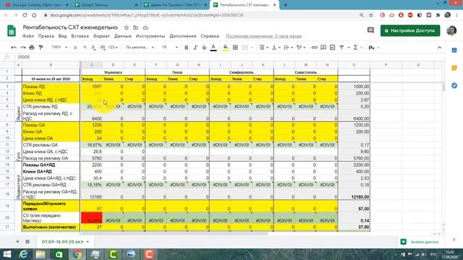
Task: Print the spreadsheet
Action: (32, 48)
